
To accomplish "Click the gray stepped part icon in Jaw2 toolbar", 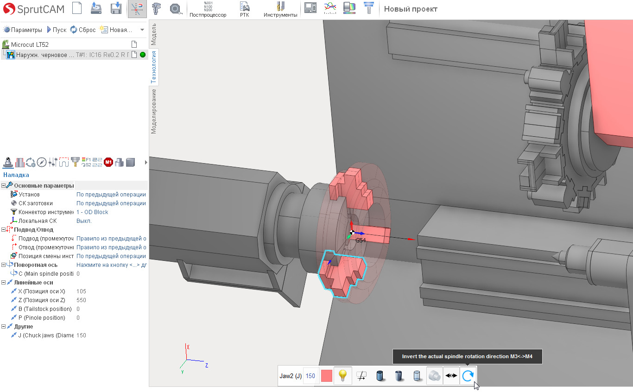I will click(x=435, y=376).
